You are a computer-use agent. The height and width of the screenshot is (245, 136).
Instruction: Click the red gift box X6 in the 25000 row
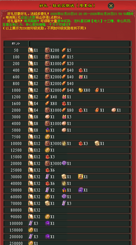pos(47,170)
